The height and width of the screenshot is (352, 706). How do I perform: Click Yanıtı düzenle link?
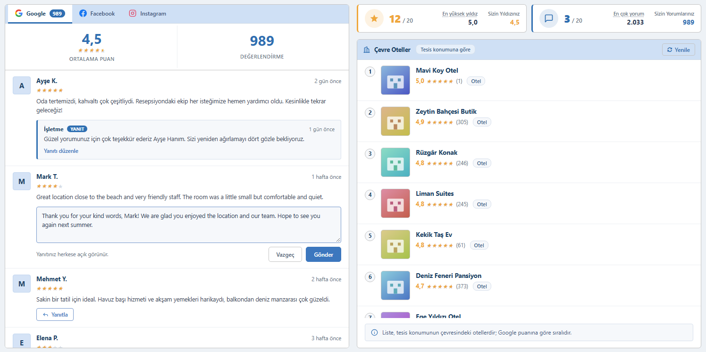[x=61, y=151]
